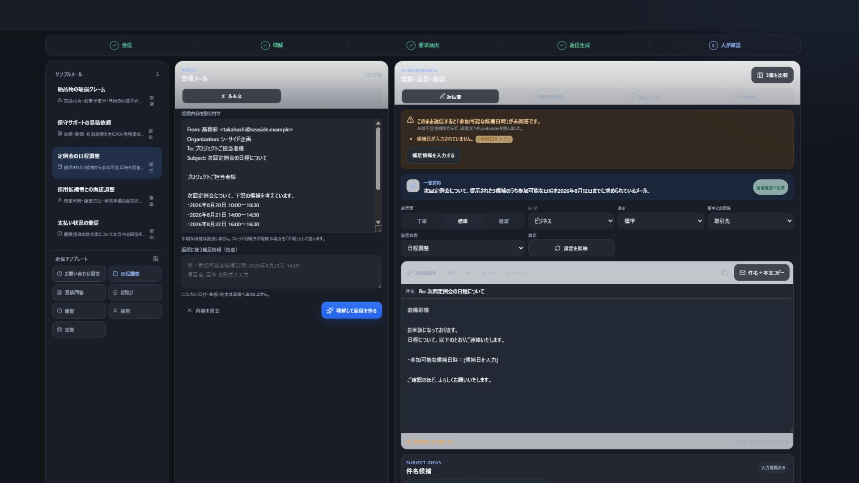Click the received mail scrollbar thumb
Screen dimensions: 859x483
[378, 159]
